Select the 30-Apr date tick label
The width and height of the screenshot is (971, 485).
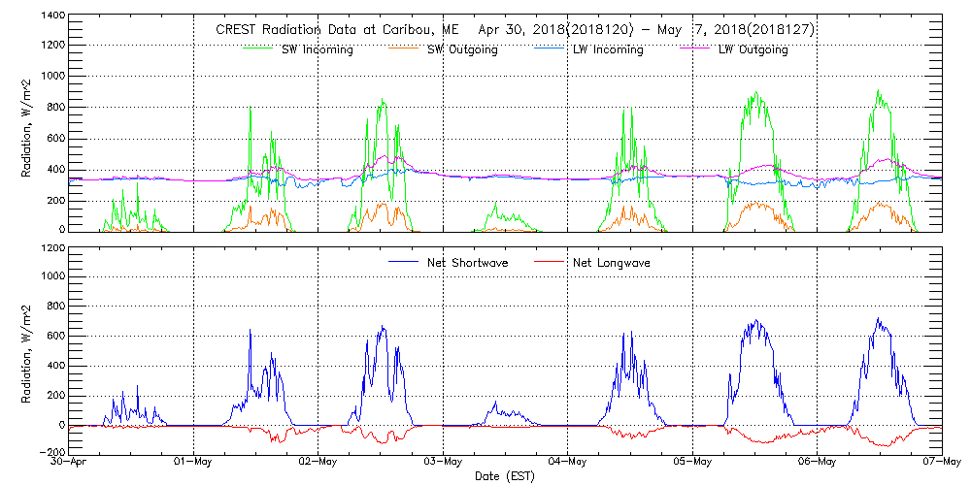(x=70, y=462)
